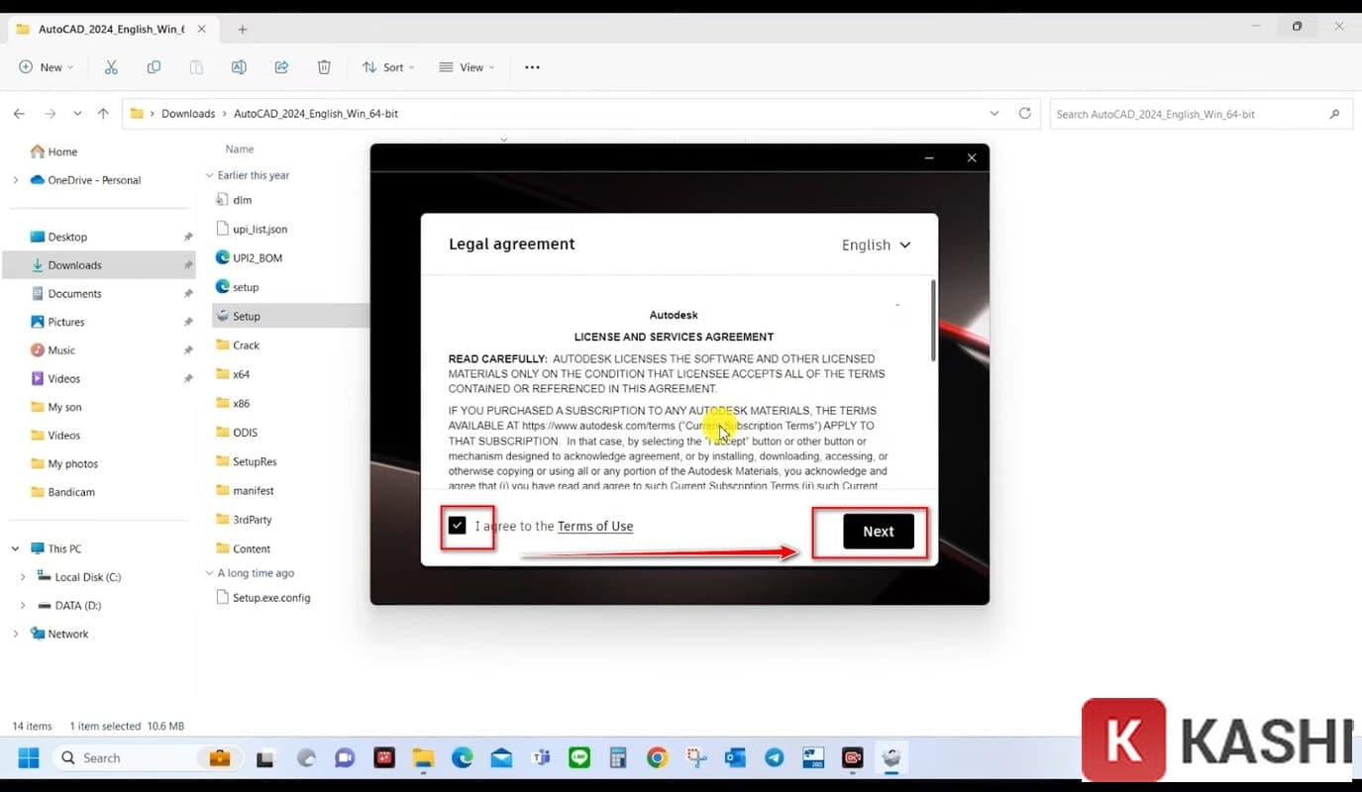Select the AutoCAD_2024_English_Win tab

(111, 29)
